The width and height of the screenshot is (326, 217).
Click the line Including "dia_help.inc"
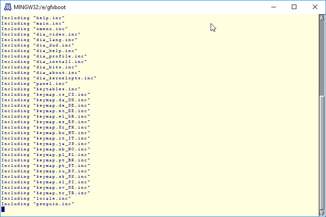39,51
